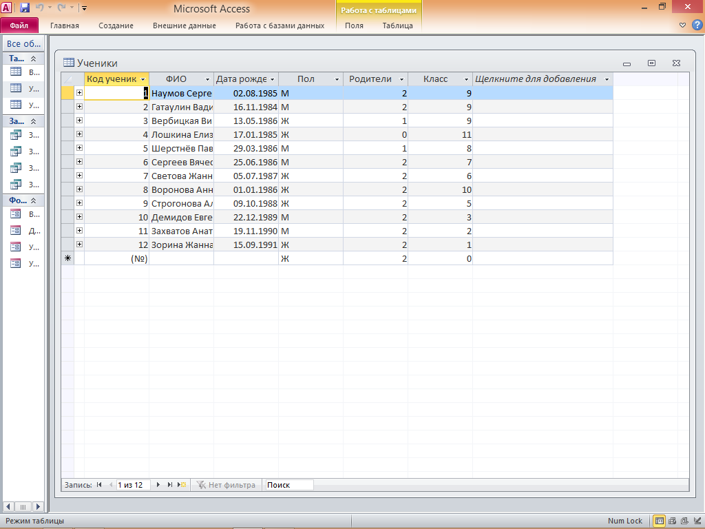The height and width of the screenshot is (529, 705).
Task: Switch to Datasheet view in status bar
Action: pyautogui.click(x=659, y=521)
